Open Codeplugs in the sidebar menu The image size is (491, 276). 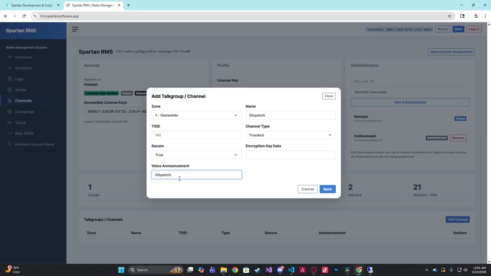coord(25,112)
